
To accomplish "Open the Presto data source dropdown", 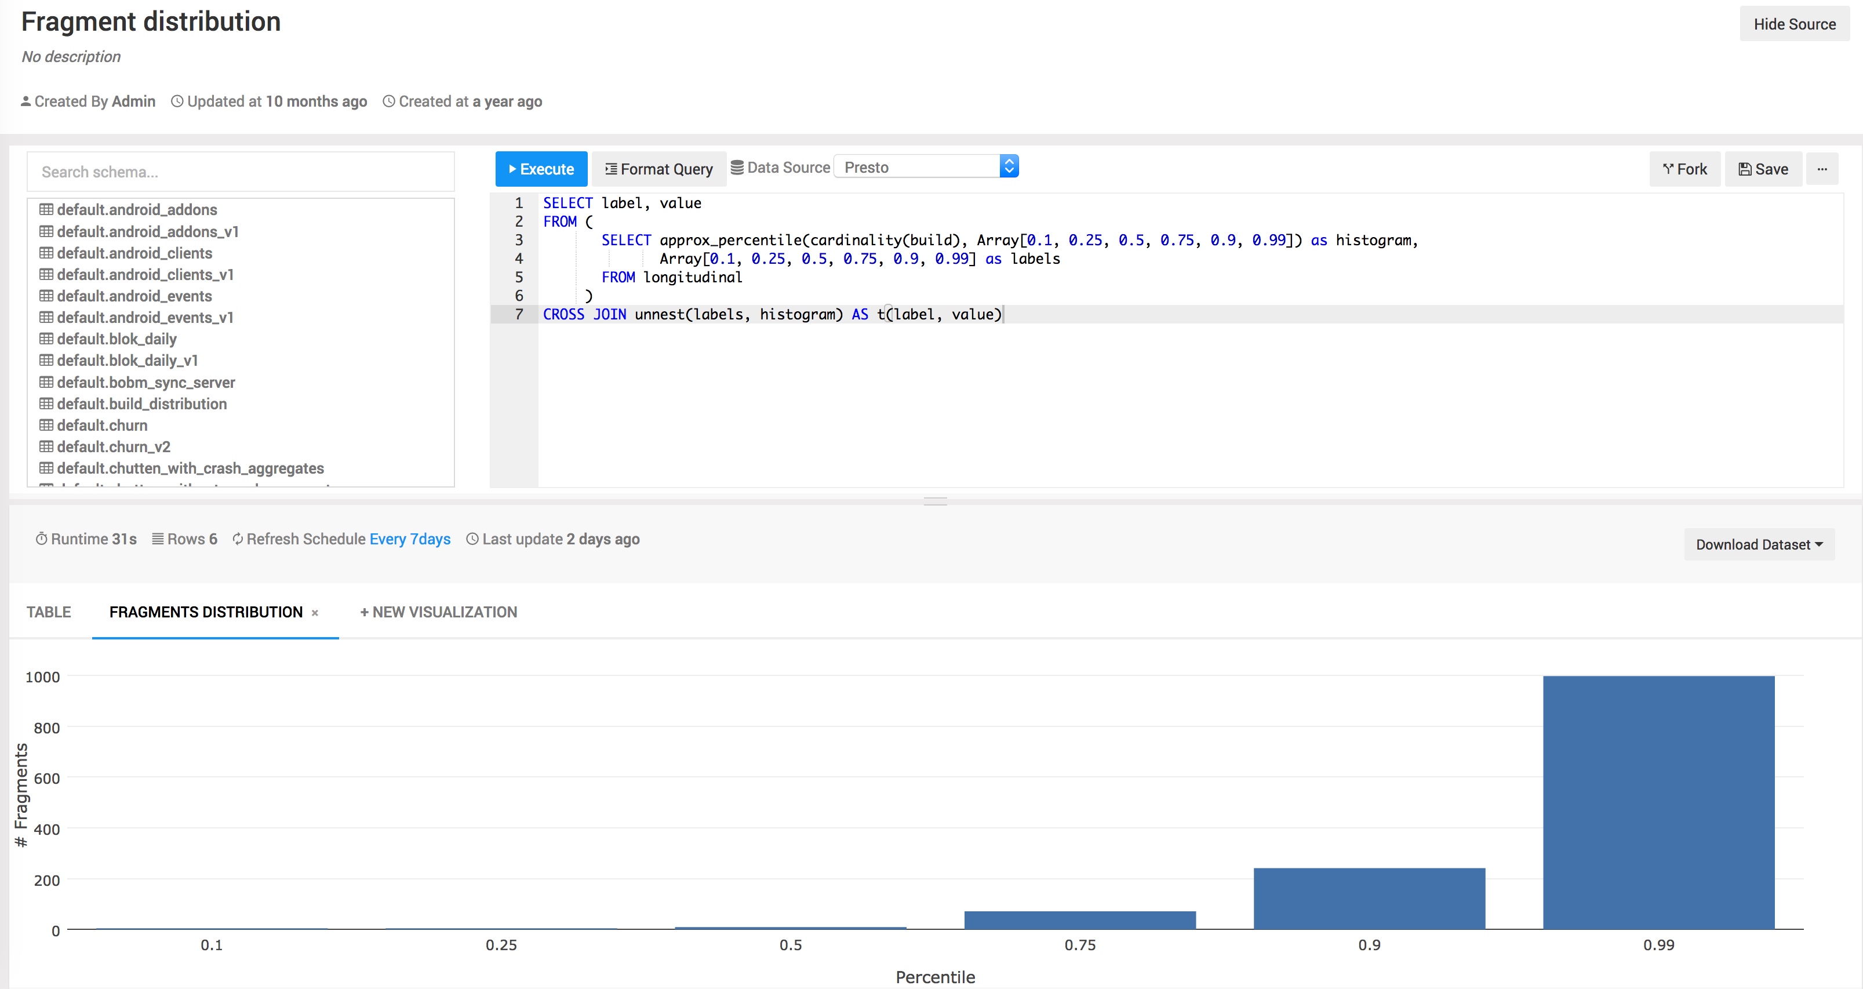I will click(x=919, y=166).
